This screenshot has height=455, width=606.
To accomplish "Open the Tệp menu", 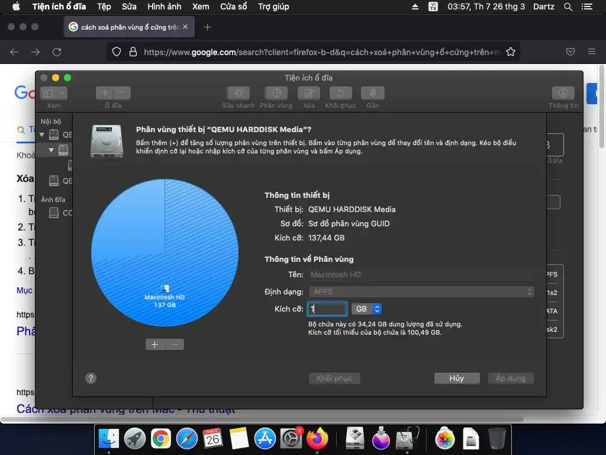I will point(104,7).
